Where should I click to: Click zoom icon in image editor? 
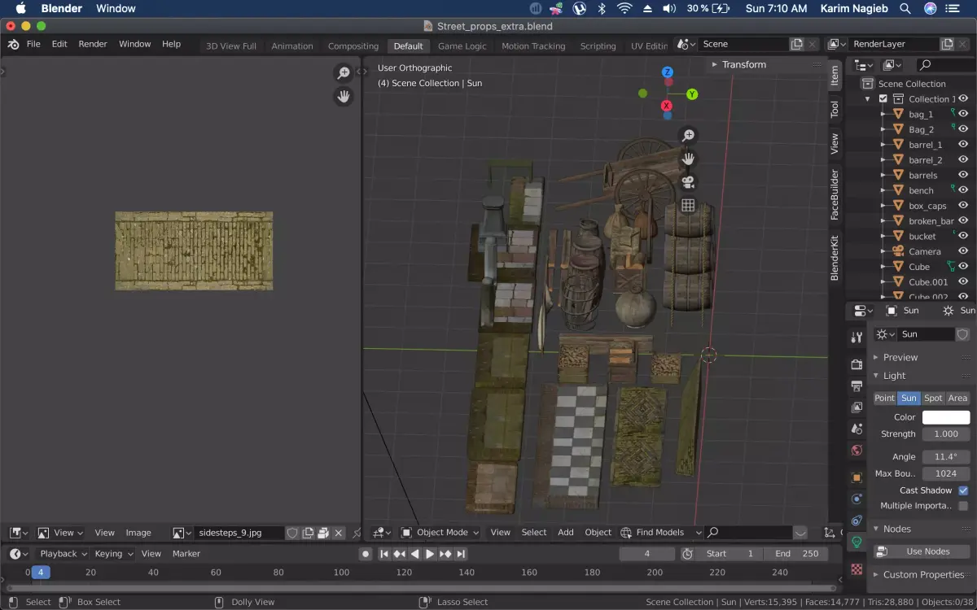pyautogui.click(x=344, y=74)
